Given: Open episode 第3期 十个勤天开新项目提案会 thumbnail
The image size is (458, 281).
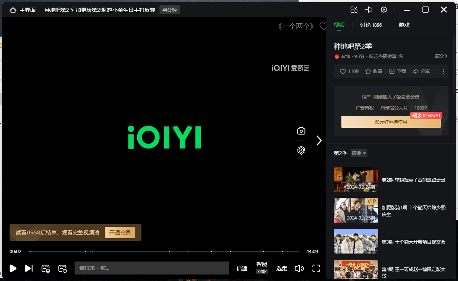Looking at the screenshot, I should click(x=356, y=241).
